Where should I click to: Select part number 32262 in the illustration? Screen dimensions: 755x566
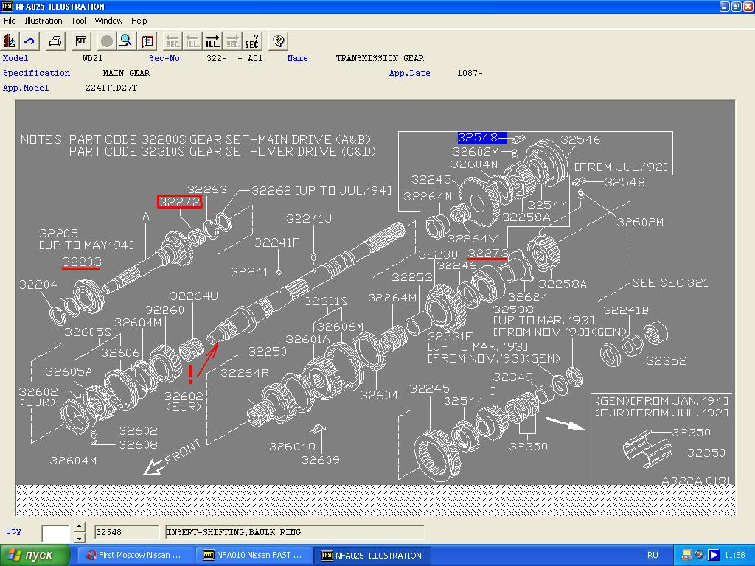(272, 191)
